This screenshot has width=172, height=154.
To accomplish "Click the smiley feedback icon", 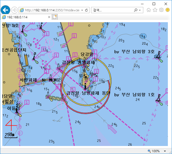I will pyautogui.click(x=167, y=10).
